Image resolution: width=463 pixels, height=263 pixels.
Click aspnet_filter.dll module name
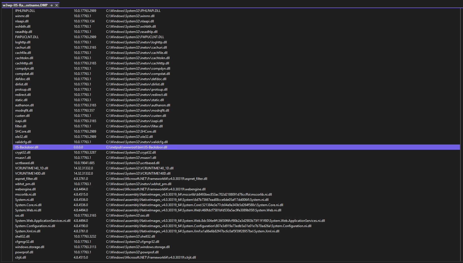[26, 179]
